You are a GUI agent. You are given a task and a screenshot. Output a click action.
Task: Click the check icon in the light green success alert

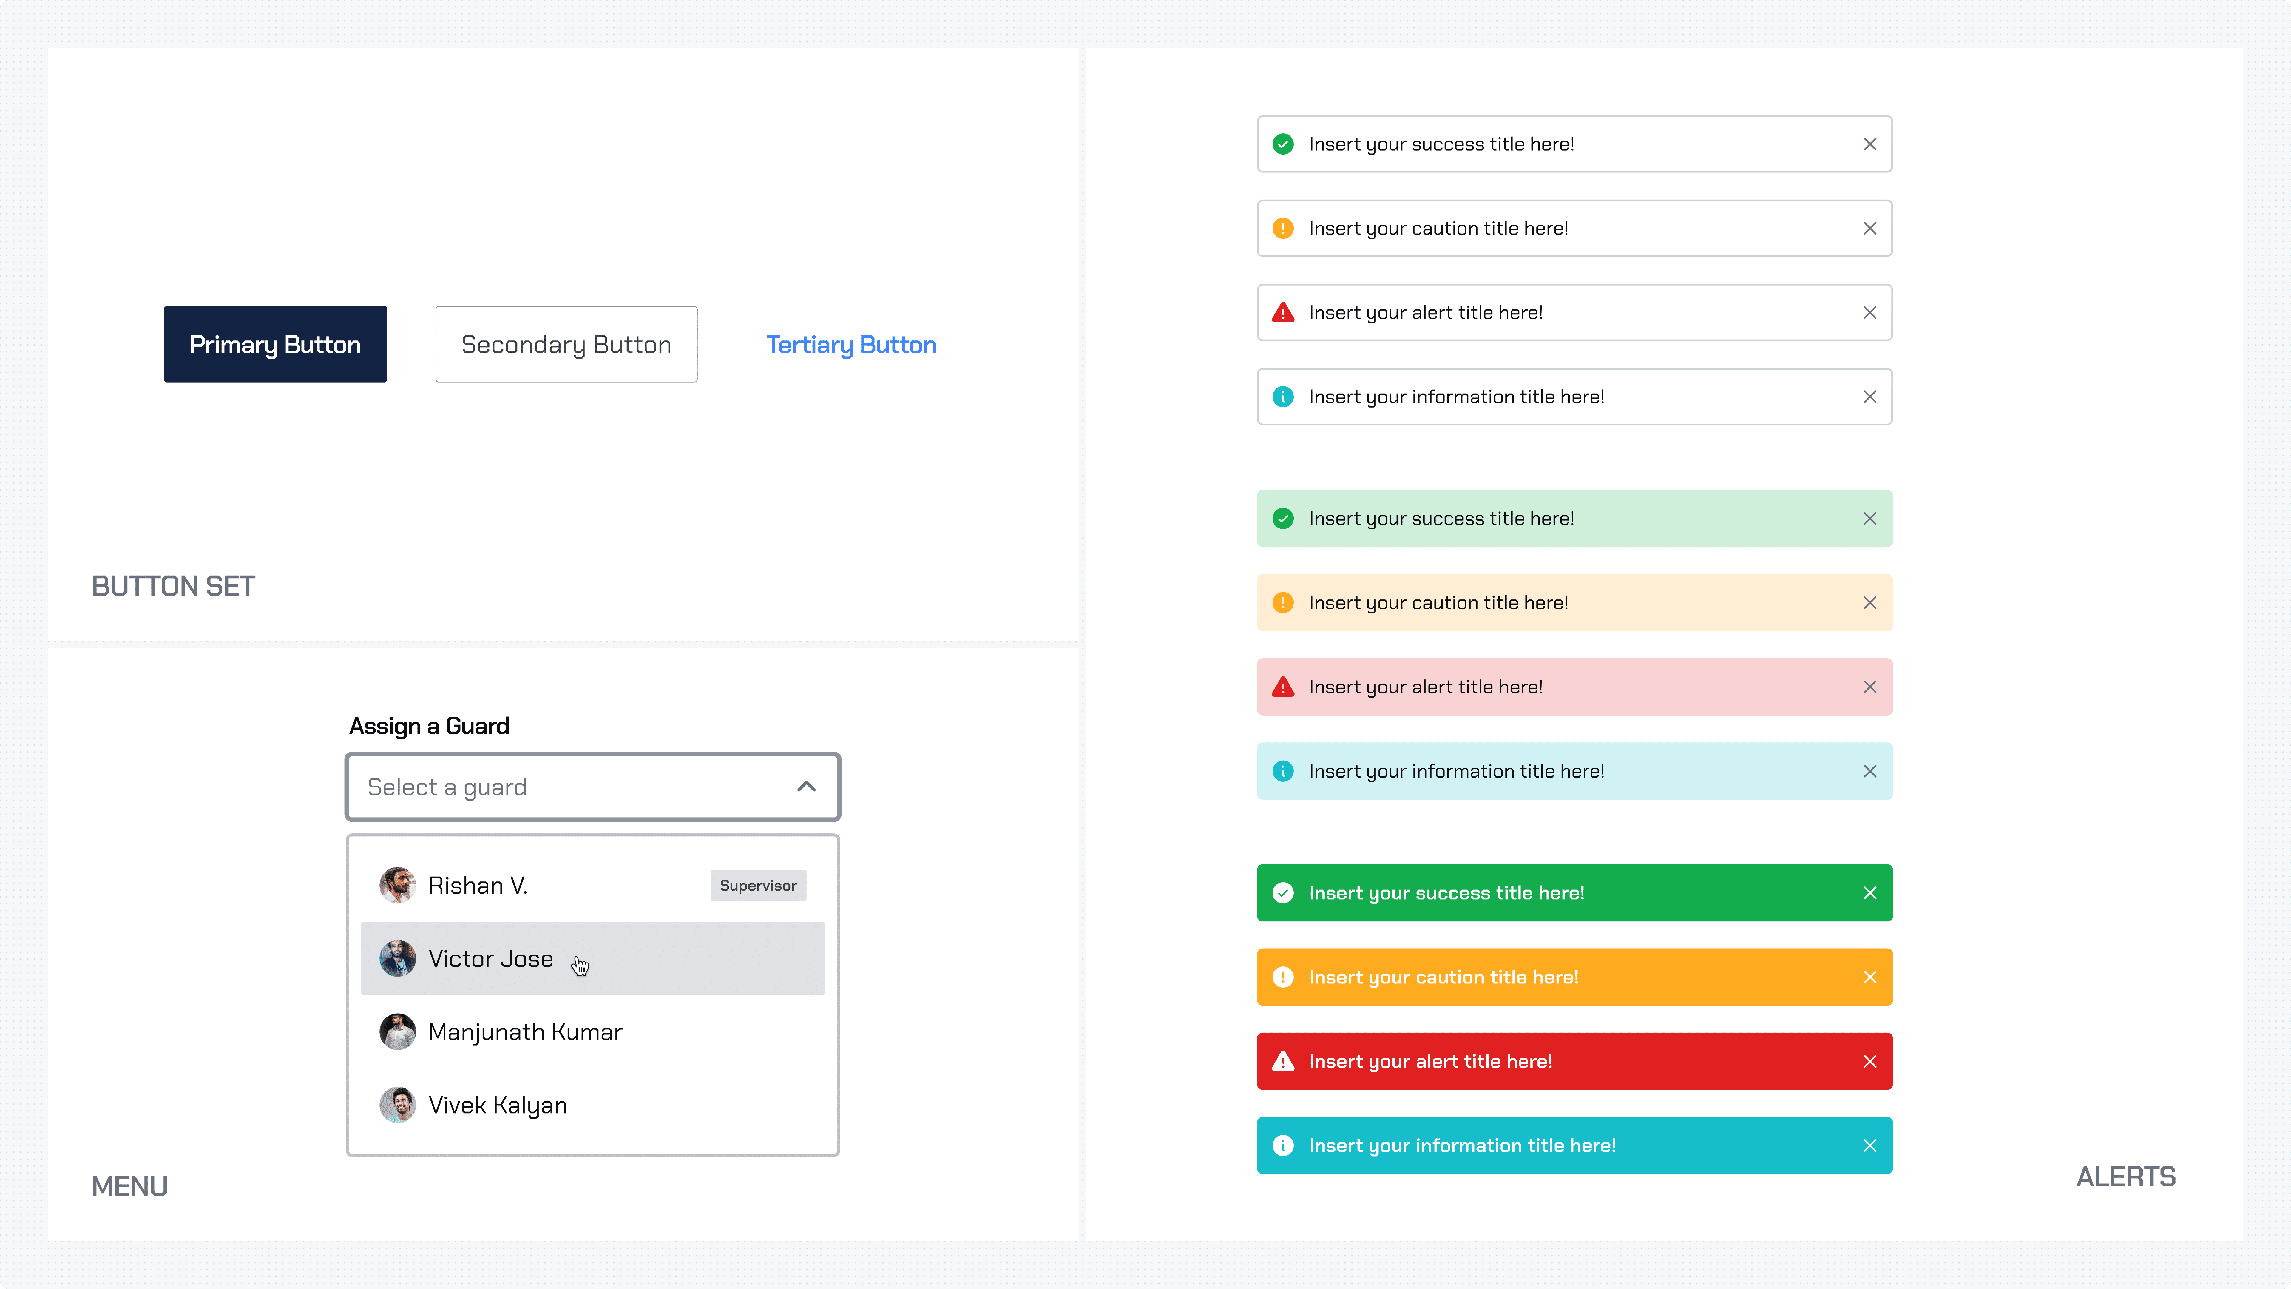click(1282, 519)
